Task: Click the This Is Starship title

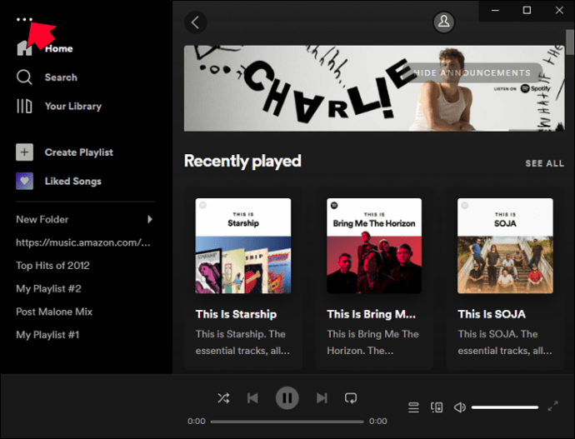Action: tap(236, 314)
